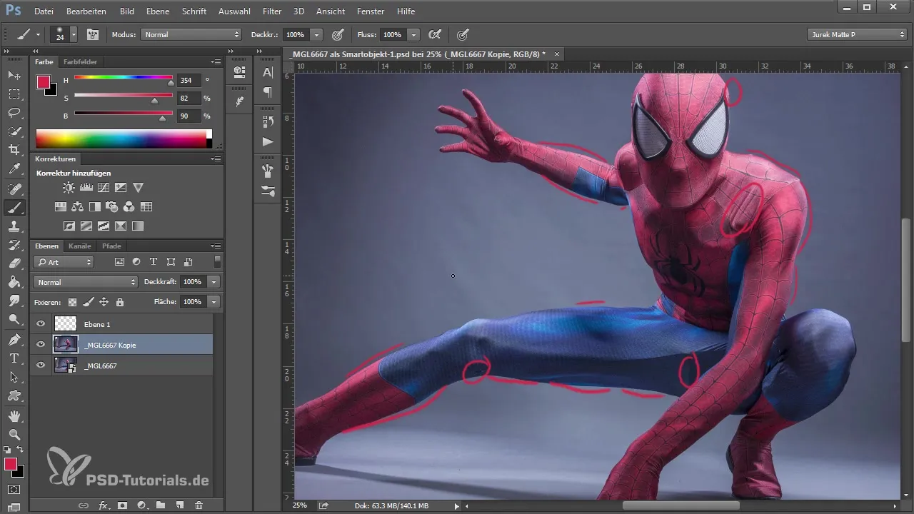Select the Horizontal Type tool
The width and height of the screenshot is (914, 514).
point(14,358)
